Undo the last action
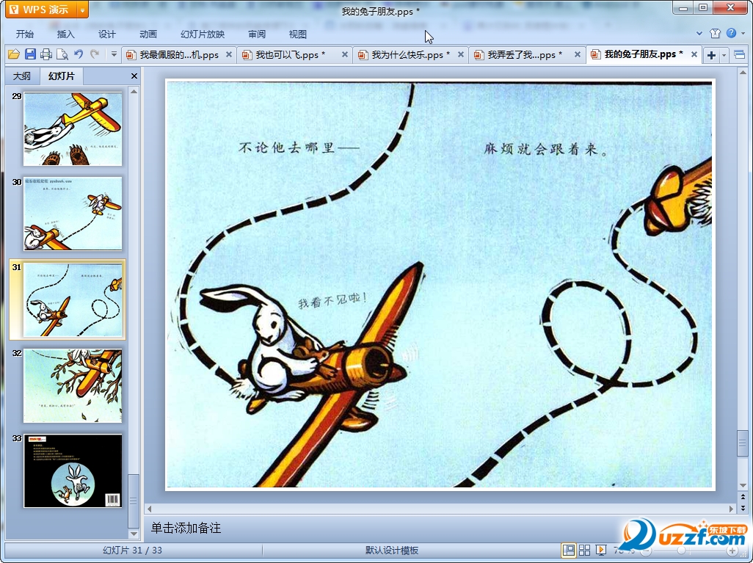753x563 pixels. (79, 54)
